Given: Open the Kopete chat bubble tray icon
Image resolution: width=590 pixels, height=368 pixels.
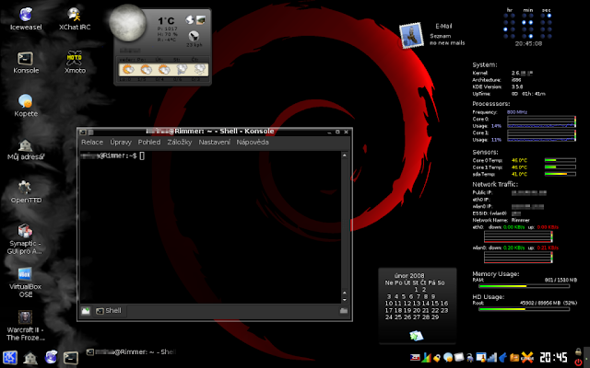Looking at the screenshot, I should click(448, 358).
